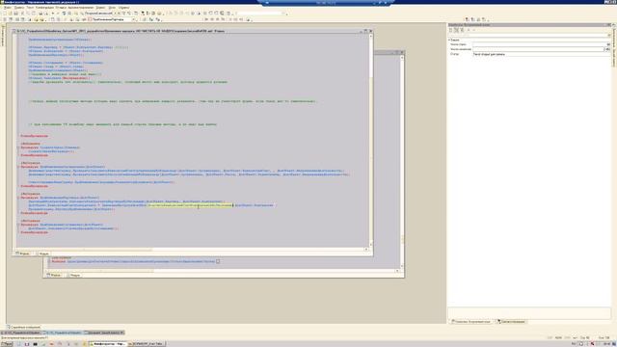Open the Текст menu
This screenshot has width=617, height=347.
coord(30,8)
